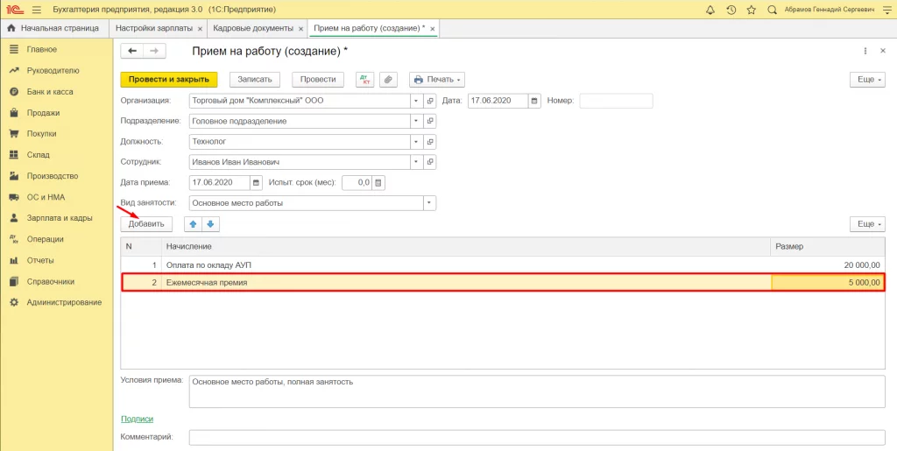The image size is (897, 451).
Task: Close the Прием на работу form
Action: coord(883,51)
